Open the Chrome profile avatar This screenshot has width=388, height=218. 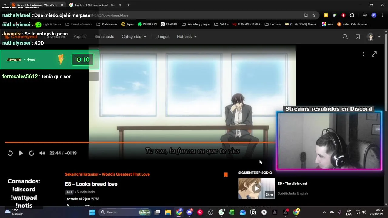[374, 15]
